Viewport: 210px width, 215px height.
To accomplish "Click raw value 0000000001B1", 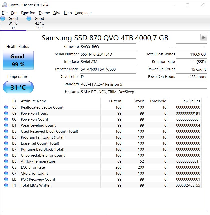I will (x=188, y=113).
